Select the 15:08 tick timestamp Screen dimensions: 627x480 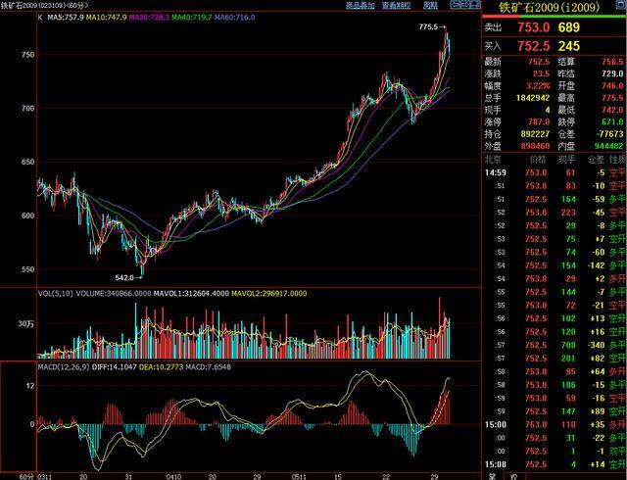496,464
